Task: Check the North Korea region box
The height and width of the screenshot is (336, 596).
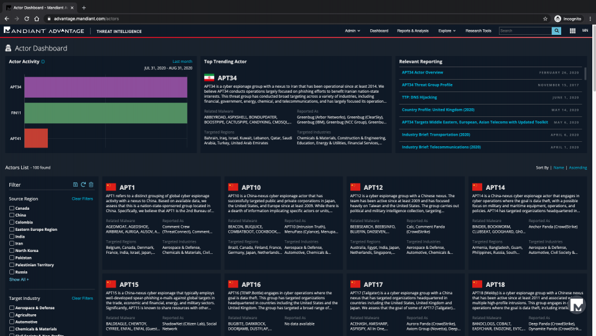Action: [x=12, y=251]
